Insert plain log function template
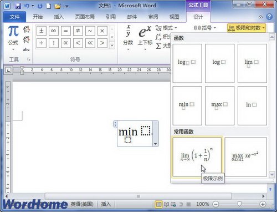Image resolution: width=277 pixels, height=212 pixels. pyautogui.click(x=220, y=63)
